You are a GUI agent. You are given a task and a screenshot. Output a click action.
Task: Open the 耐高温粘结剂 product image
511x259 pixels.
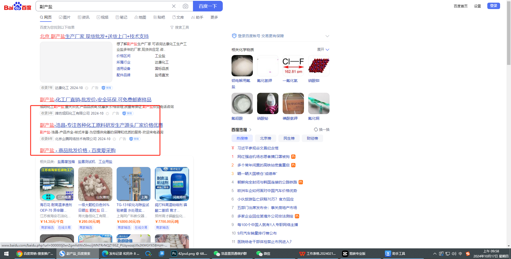tap(172, 184)
